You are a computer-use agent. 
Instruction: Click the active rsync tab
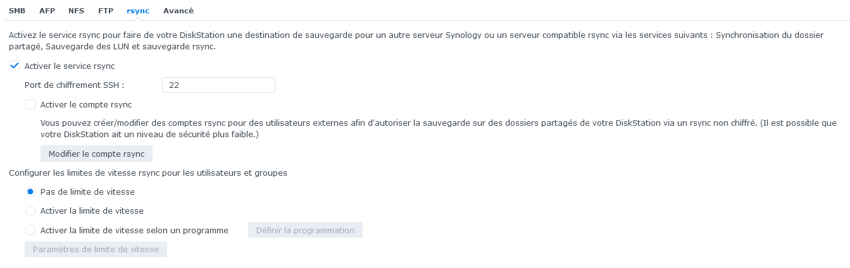tap(139, 11)
